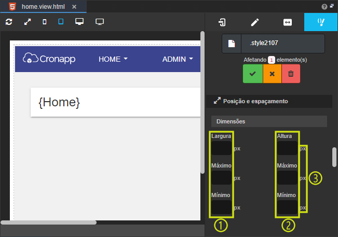Open the import panel icon tab
338x237 pixels.
222,22
